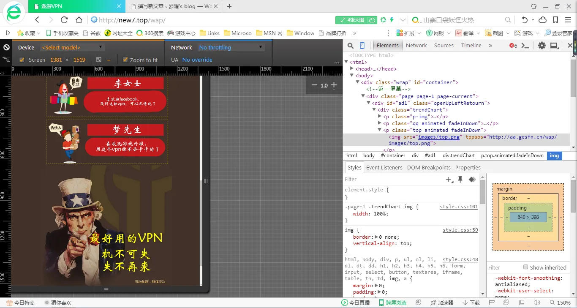Click the UA No override link
577x308 pixels.
[x=197, y=60]
